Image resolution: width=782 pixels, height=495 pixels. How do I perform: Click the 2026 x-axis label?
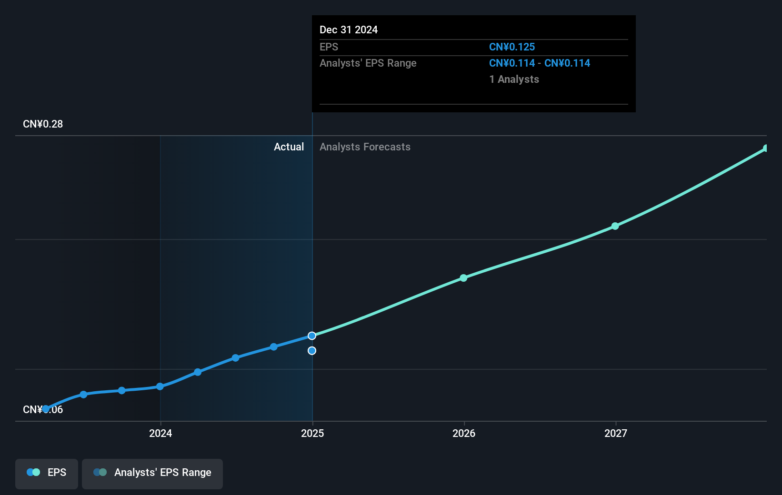pyautogui.click(x=464, y=433)
